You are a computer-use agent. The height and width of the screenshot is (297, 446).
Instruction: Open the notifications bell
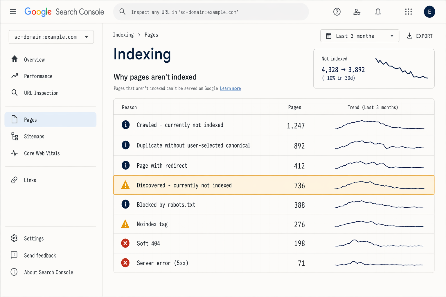click(378, 12)
